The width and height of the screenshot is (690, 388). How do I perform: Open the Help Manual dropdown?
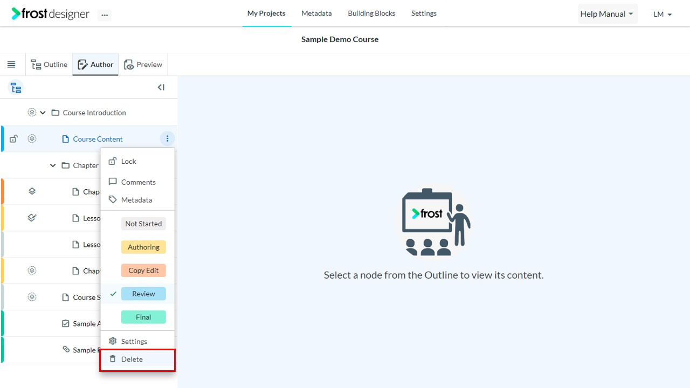coord(608,14)
